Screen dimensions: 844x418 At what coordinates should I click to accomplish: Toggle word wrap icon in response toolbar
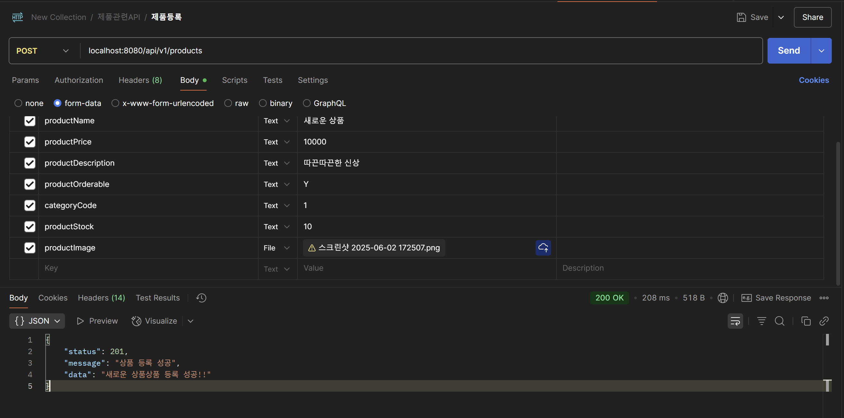pyautogui.click(x=735, y=321)
